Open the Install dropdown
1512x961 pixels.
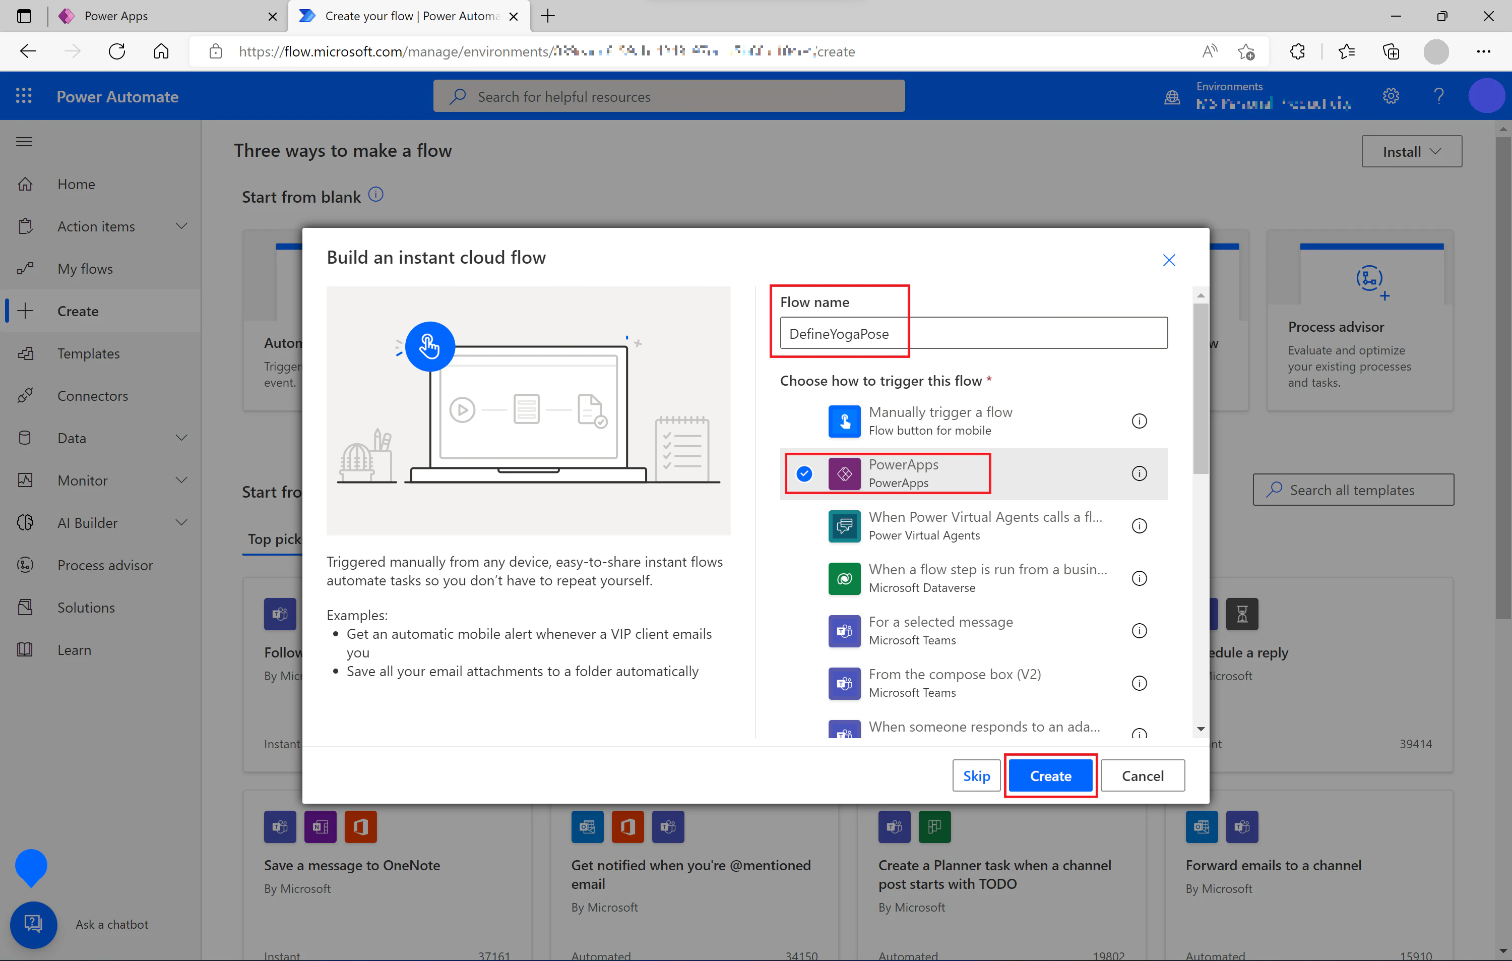pos(1411,151)
